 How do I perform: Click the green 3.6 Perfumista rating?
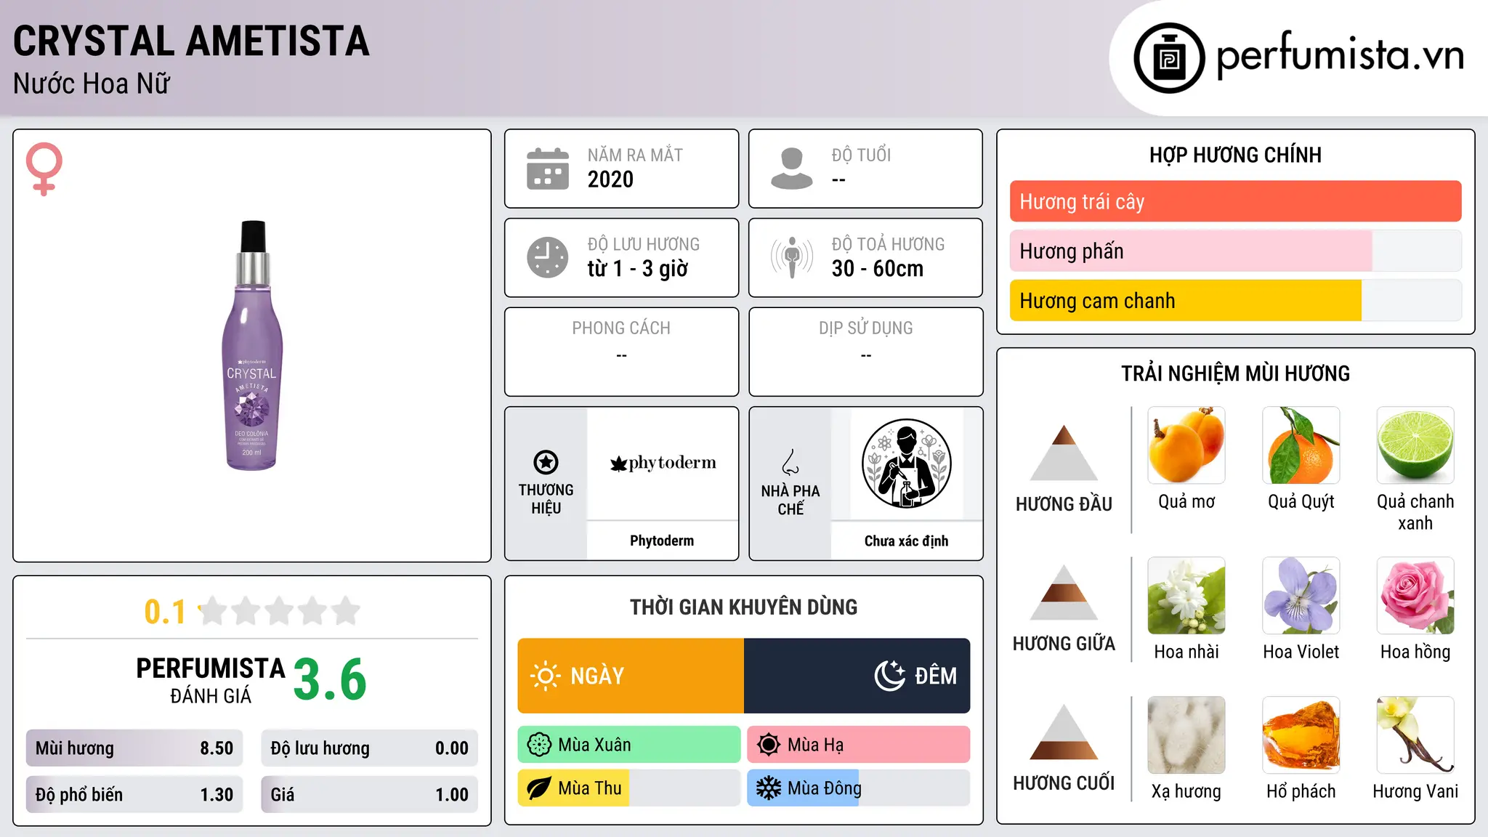[x=330, y=679]
